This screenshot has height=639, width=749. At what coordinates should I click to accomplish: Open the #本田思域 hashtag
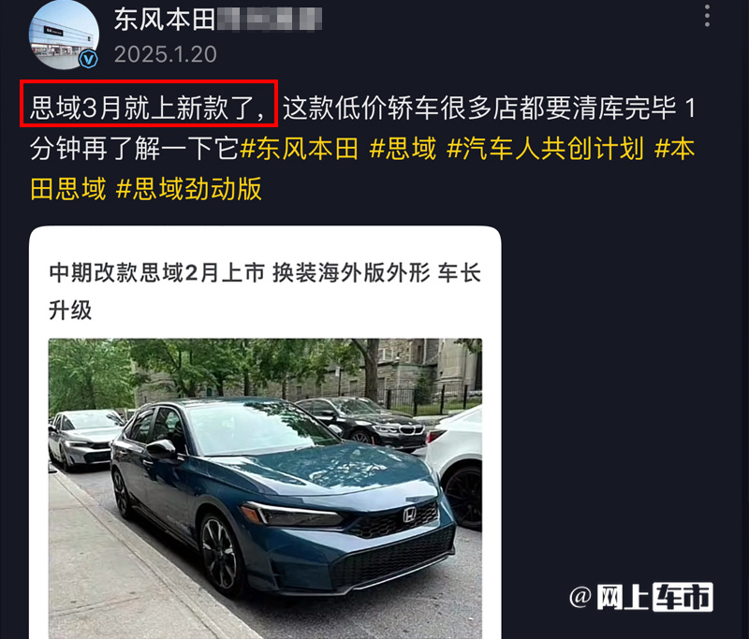pos(67,188)
